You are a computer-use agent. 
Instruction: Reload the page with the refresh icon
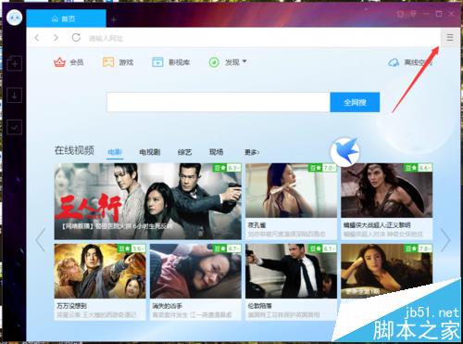point(76,38)
